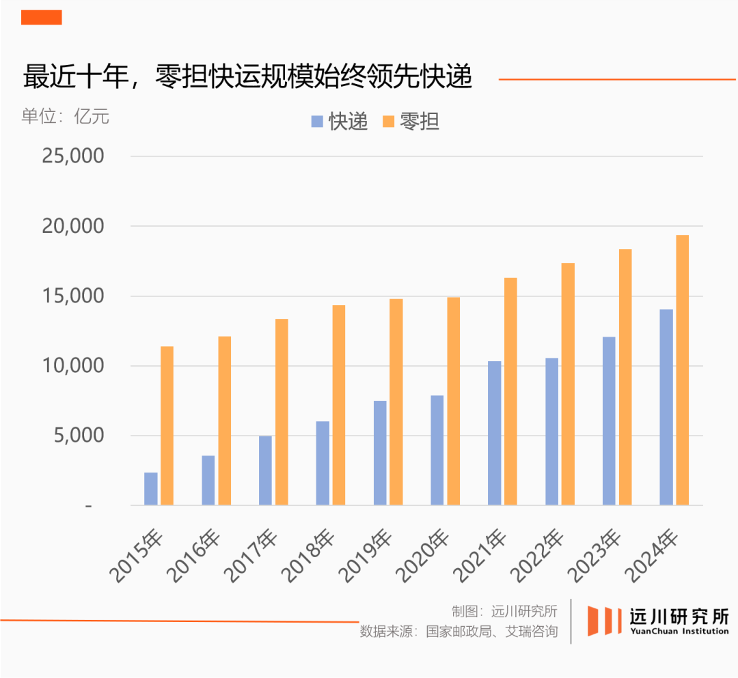Click the 20,000 y-axis label
This screenshot has height=678, width=738.
[73, 226]
